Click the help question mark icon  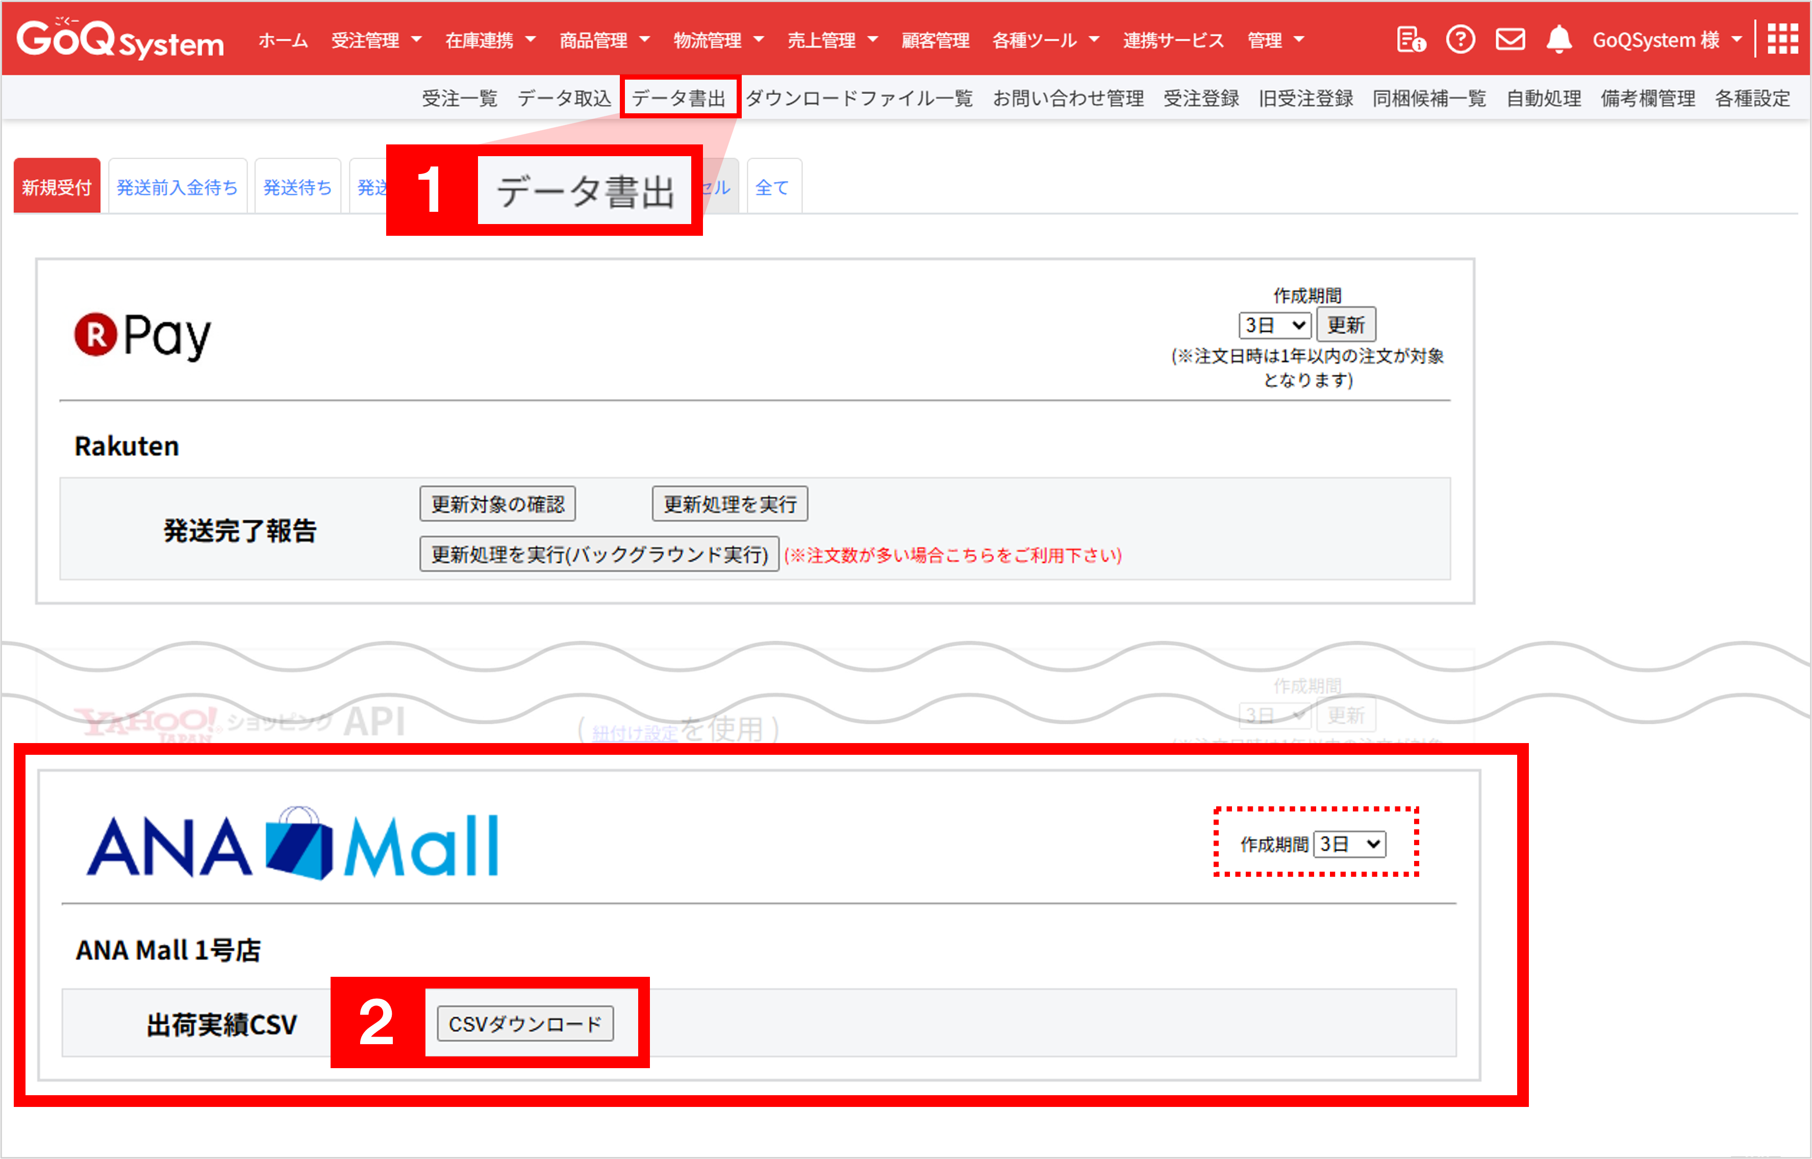pyautogui.click(x=1460, y=39)
